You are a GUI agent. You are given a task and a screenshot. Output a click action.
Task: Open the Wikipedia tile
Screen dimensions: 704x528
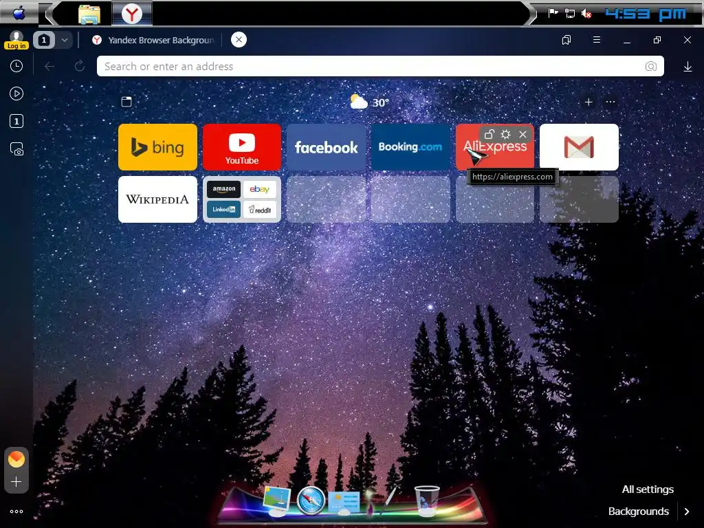point(157,199)
